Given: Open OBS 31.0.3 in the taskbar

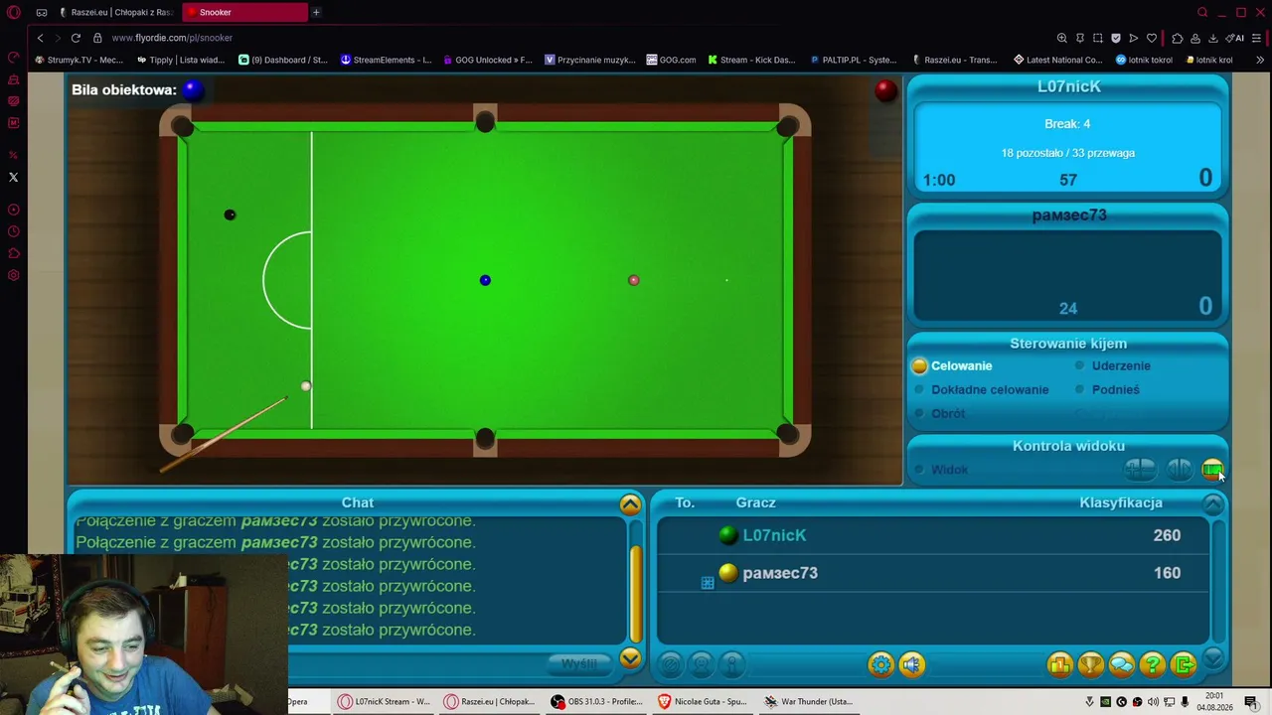Looking at the screenshot, I should [597, 701].
